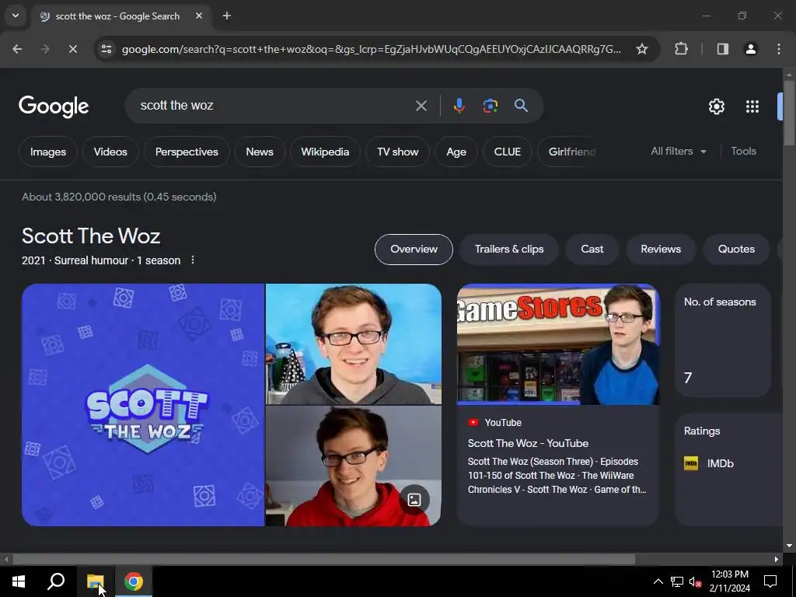Open the Windows notification center
Viewport: 796px width, 597px height.
tap(770, 581)
